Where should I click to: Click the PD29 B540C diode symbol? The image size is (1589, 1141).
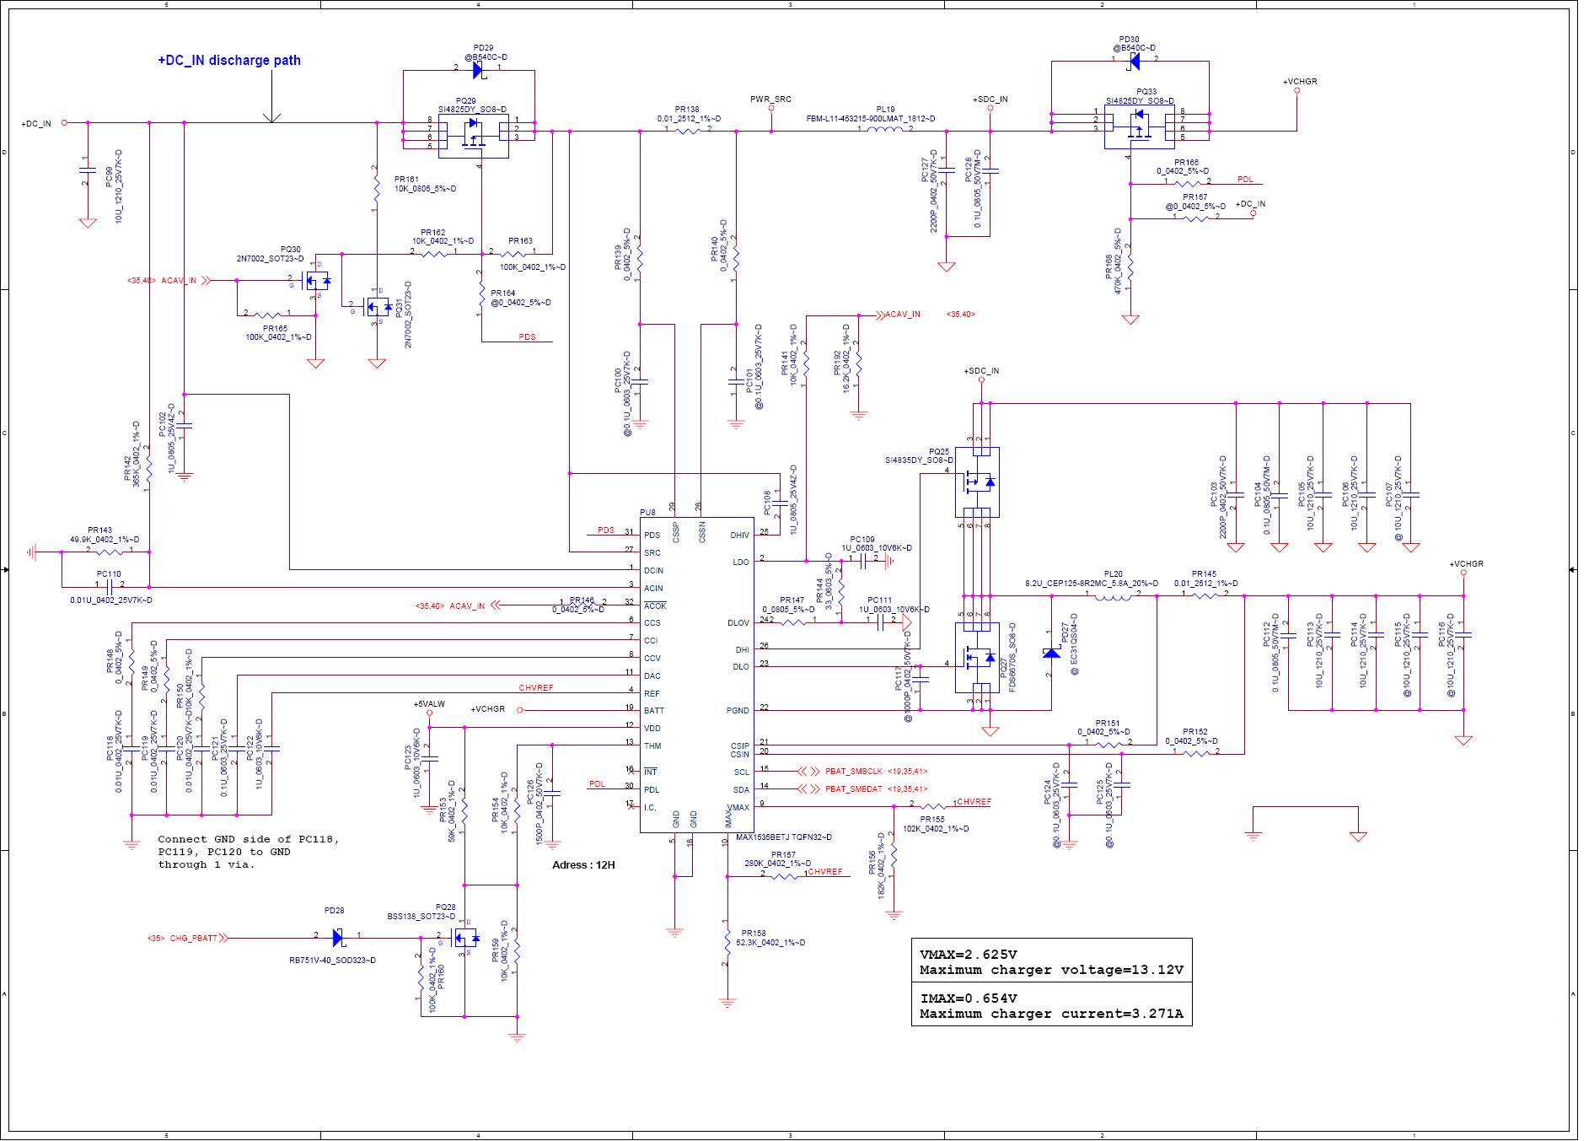tap(478, 71)
